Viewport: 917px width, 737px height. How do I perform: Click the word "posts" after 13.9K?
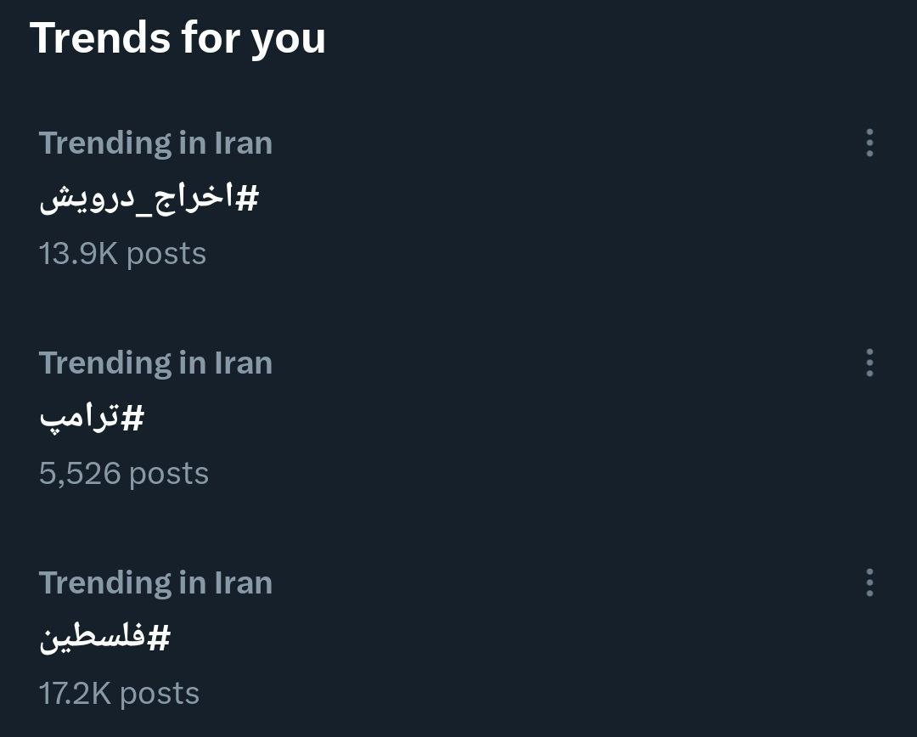click(166, 254)
